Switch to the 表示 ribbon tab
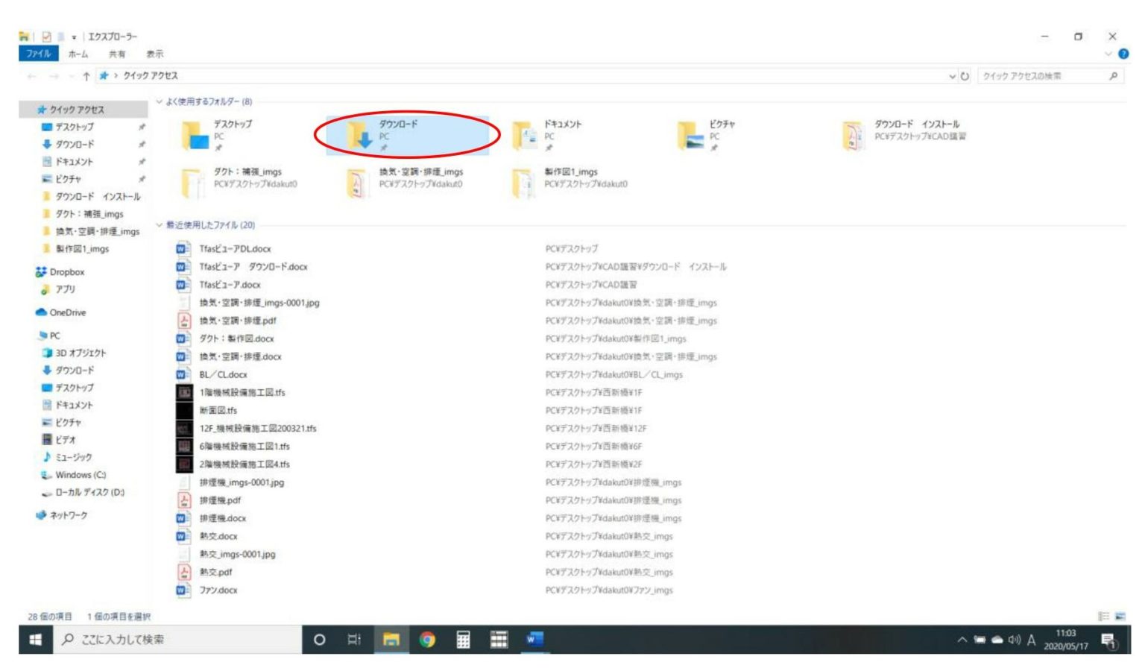 click(154, 54)
